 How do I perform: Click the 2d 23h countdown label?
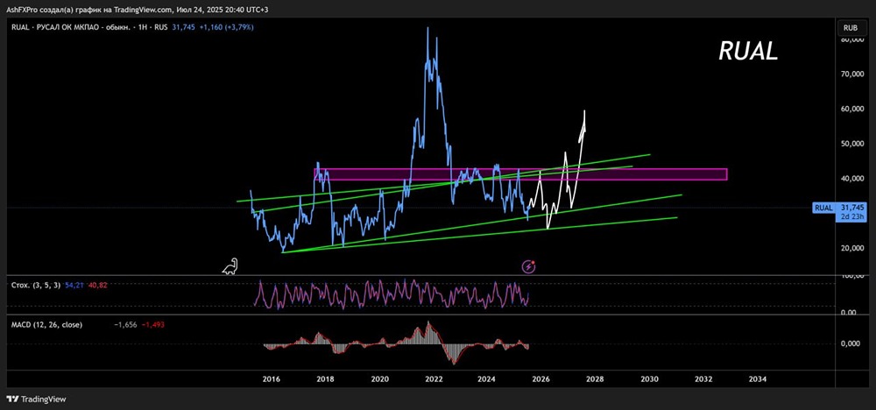pyautogui.click(x=851, y=216)
